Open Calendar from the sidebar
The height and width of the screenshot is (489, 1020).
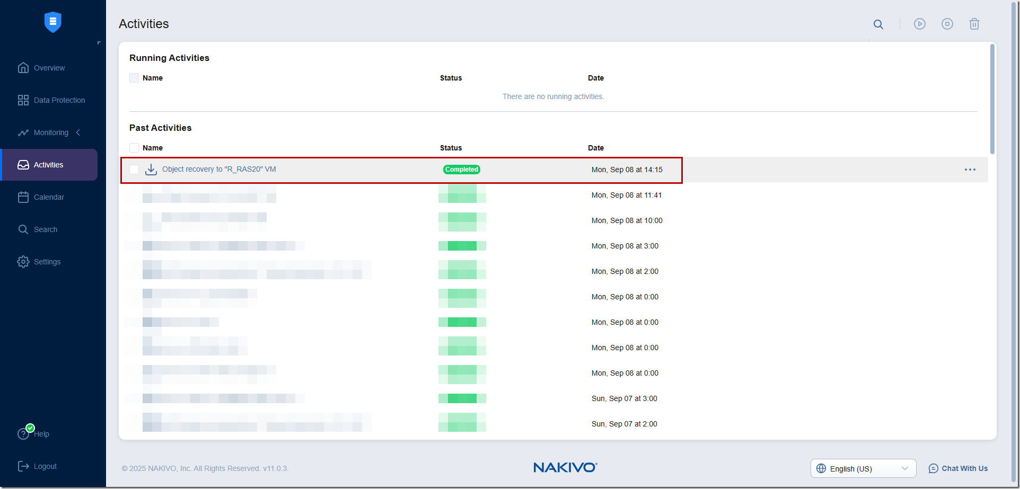point(49,197)
